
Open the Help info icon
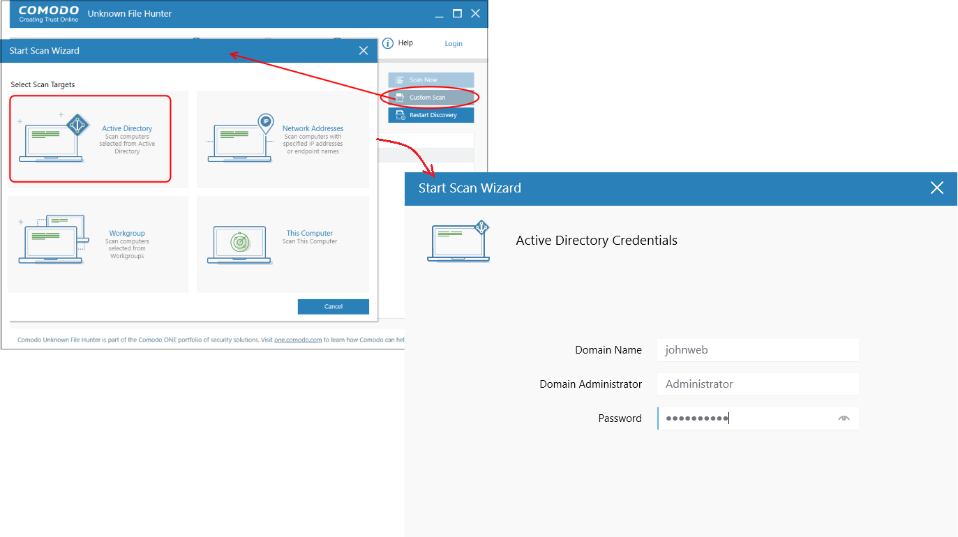(x=388, y=43)
